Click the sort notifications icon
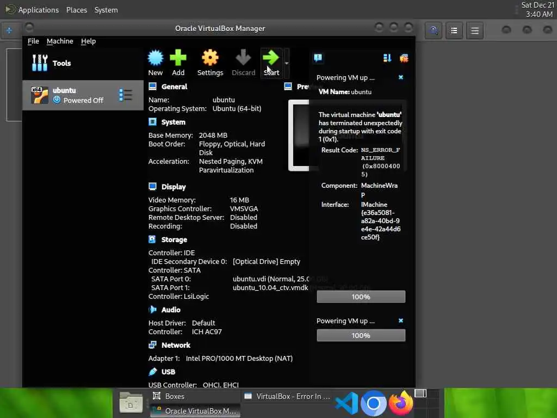Image resolution: width=557 pixels, height=418 pixels. click(x=387, y=58)
